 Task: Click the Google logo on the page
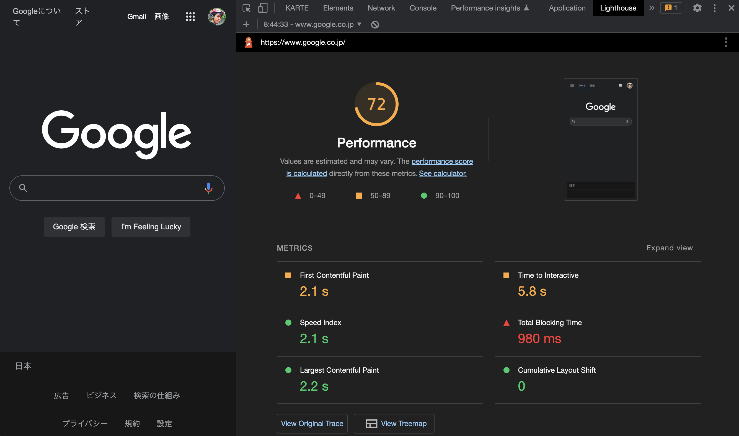(117, 134)
